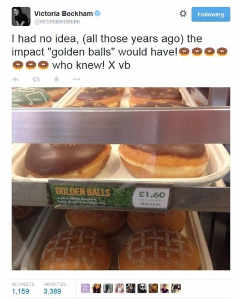
Task: View the 1,159 retweets count
Action: 20,291
